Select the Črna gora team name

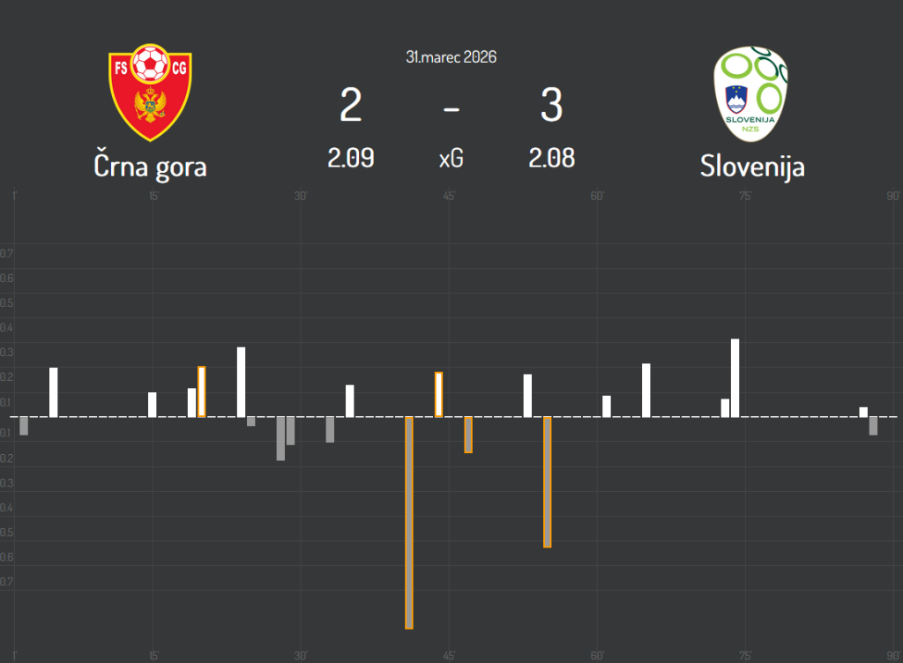tap(151, 166)
